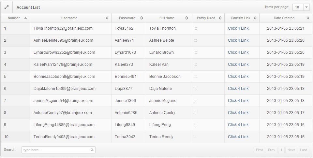313x158 pixels.
Task: Click the search magnifier icon
Action: pyautogui.click(x=92, y=150)
